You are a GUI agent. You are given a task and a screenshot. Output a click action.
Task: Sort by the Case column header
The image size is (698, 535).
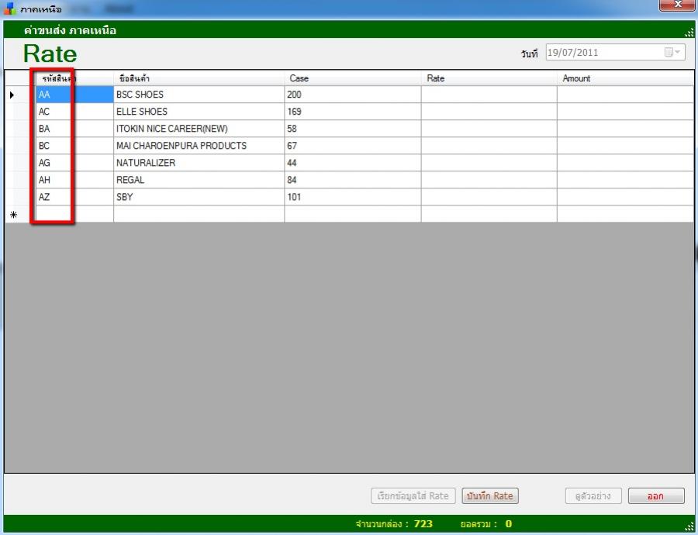(x=353, y=78)
